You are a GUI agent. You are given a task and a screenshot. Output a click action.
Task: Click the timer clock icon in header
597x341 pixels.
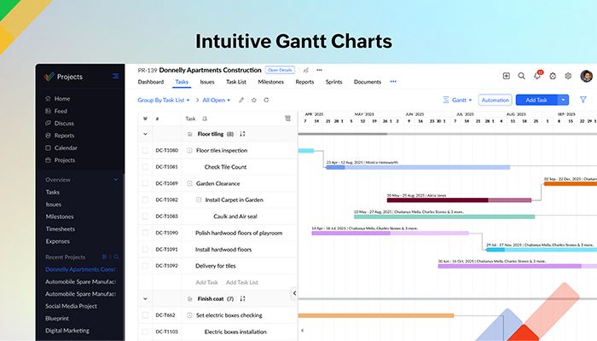[553, 76]
